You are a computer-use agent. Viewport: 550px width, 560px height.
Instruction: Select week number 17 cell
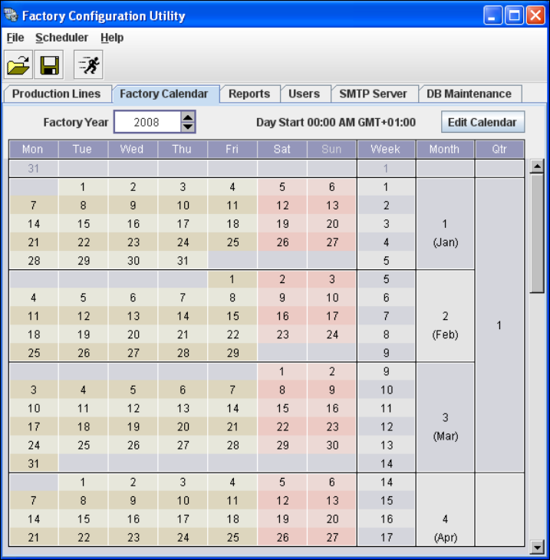pos(386,538)
